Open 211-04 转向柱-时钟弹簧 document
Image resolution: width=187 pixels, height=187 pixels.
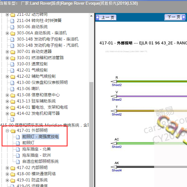[39, 20]
